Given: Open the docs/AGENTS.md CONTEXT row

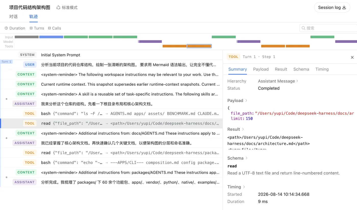Looking at the screenshot, I should pos(111,133).
